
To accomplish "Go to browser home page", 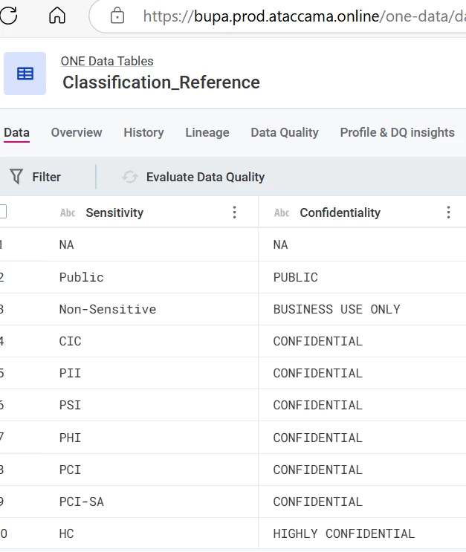I will coord(57,16).
